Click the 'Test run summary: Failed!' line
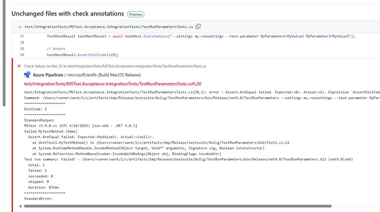 click(188, 159)
